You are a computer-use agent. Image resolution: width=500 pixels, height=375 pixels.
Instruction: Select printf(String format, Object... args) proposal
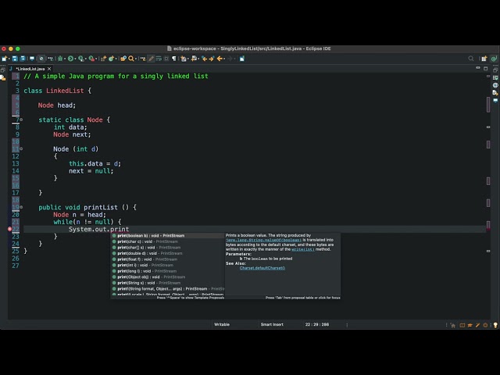[x=167, y=288]
